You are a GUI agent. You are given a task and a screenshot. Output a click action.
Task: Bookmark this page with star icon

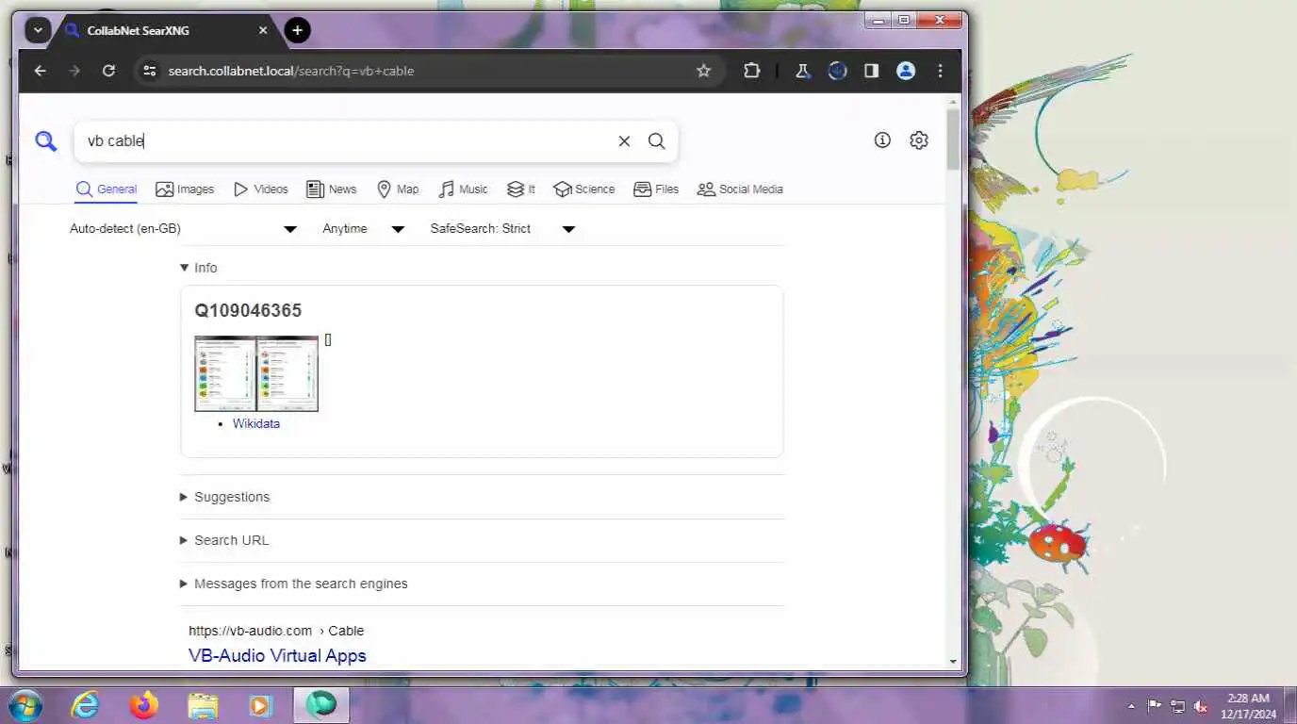pos(703,71)
